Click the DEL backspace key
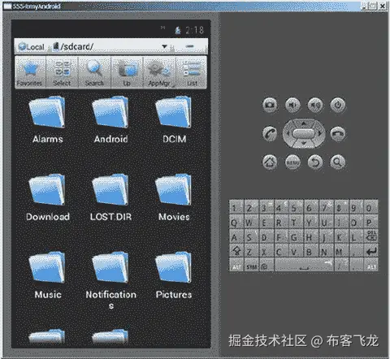Screen dimensions: 390x359 point(370,236)
